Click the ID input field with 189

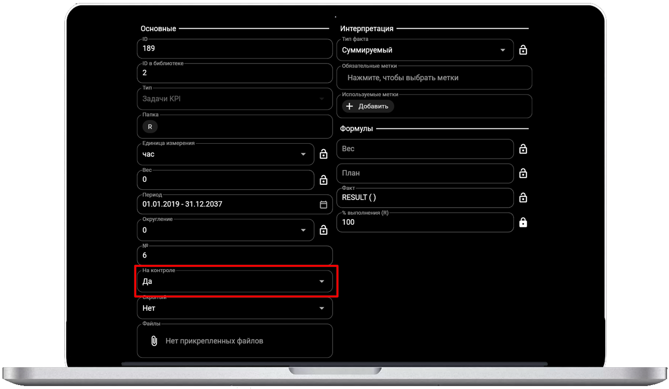[235, 49]
